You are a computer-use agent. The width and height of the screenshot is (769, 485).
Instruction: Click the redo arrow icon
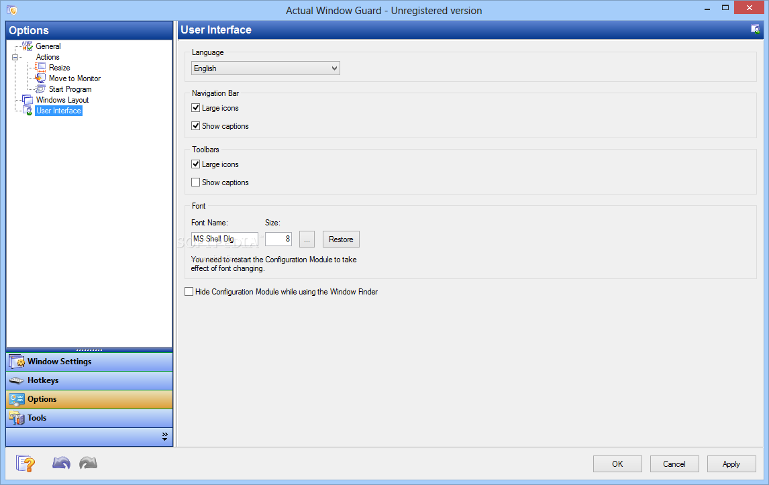pos(89,463)
